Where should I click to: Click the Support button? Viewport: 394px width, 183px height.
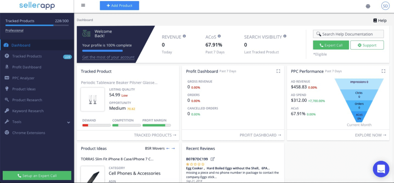point(367,45)
